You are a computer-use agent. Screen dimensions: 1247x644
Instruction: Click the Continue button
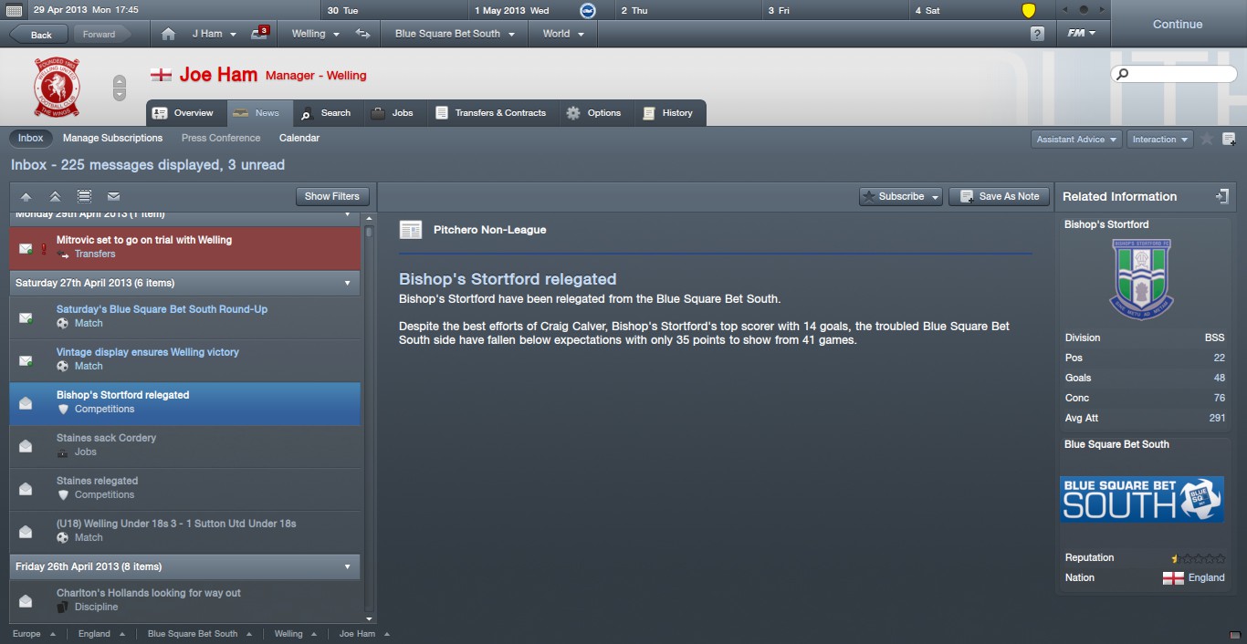point(1178,25)
